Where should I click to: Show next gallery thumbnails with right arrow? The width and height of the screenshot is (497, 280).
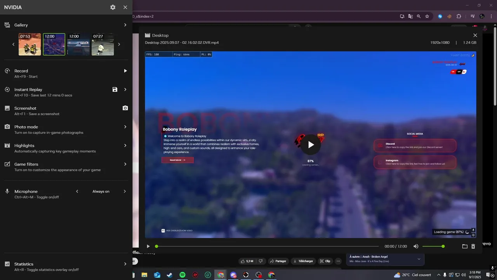(119, 44)
